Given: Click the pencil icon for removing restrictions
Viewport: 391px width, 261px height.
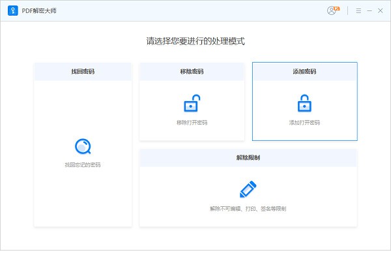Looking at the screenshot, I should [248, 189].
